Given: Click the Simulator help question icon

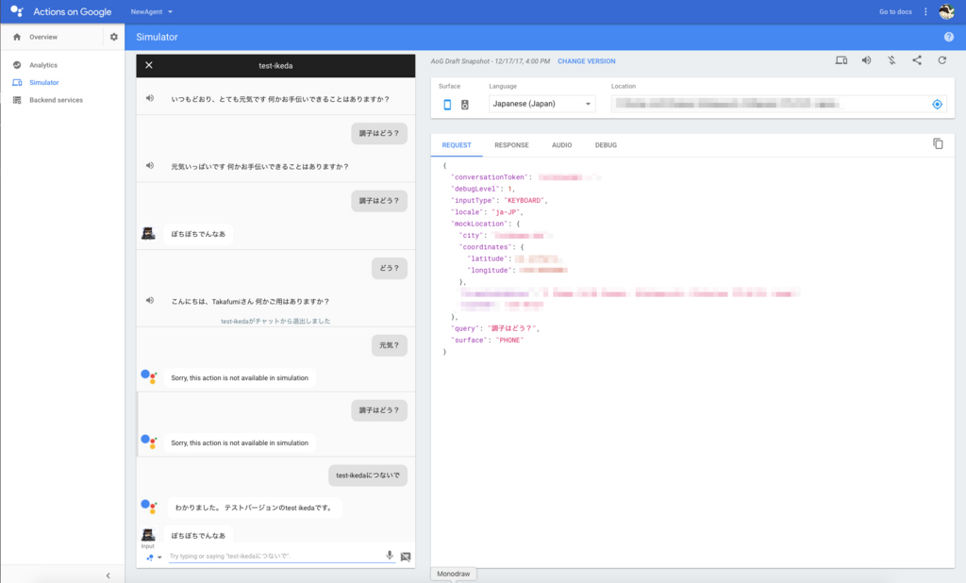Looking at the screenshot, I should pos(949,37).
